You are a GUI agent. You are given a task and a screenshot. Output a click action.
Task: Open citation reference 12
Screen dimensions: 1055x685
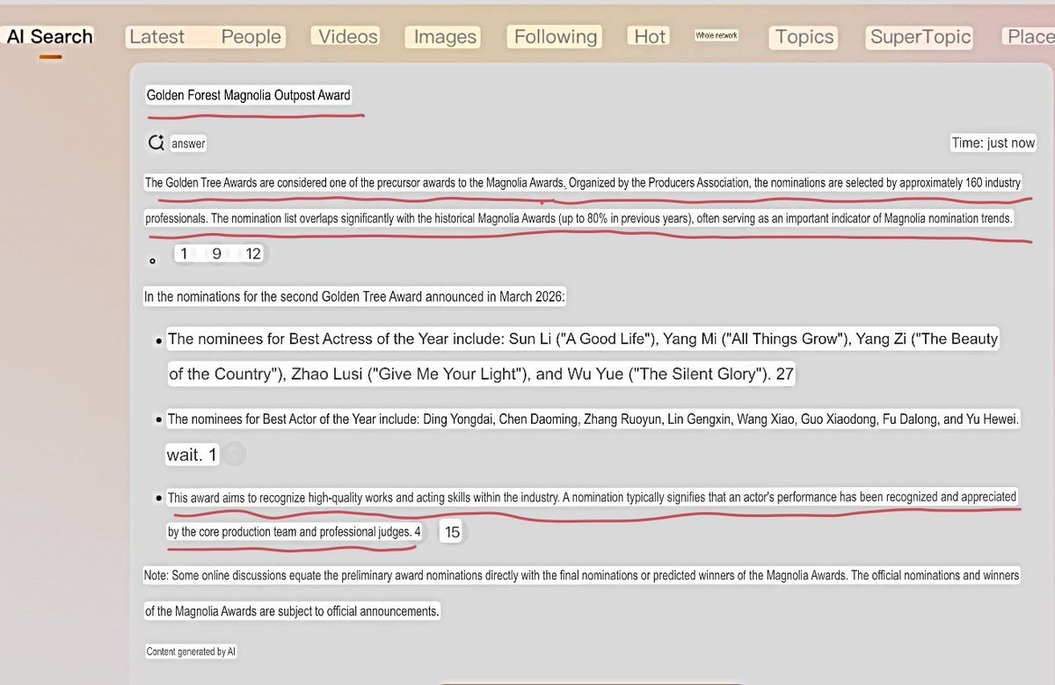click(253, 254)
